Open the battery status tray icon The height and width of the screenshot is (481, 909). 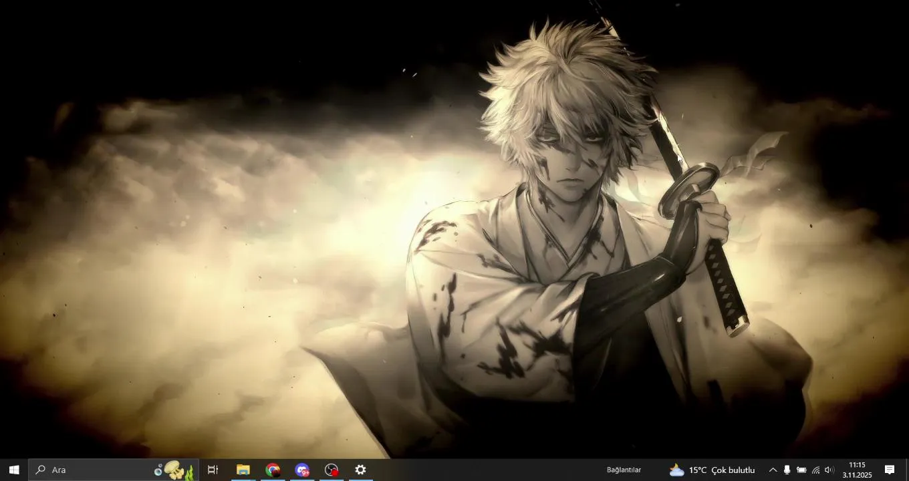pos(801,470)
